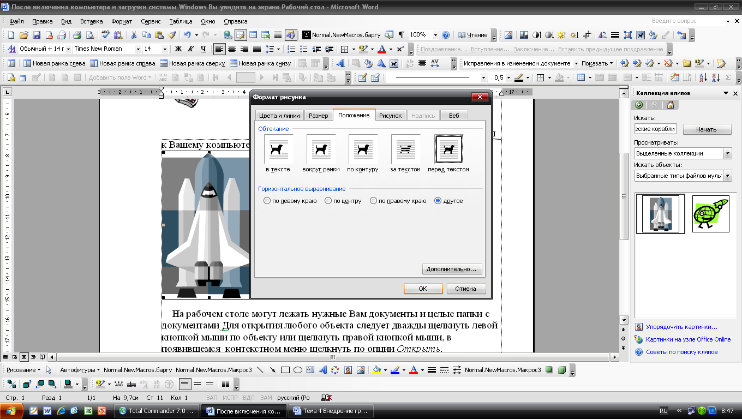This screenshot has width=742, height=419.
Task: Insert WordArt from the drawing toolbar
Action: [x=322, y=370]
